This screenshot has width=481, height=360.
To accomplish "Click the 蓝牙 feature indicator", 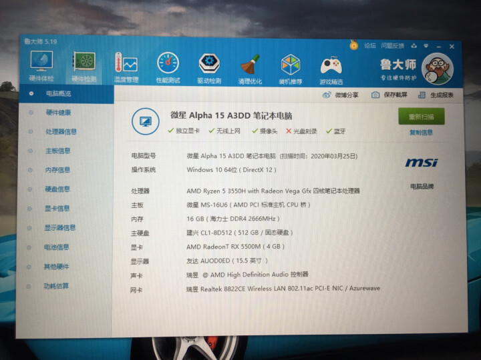I will (335, 131).
